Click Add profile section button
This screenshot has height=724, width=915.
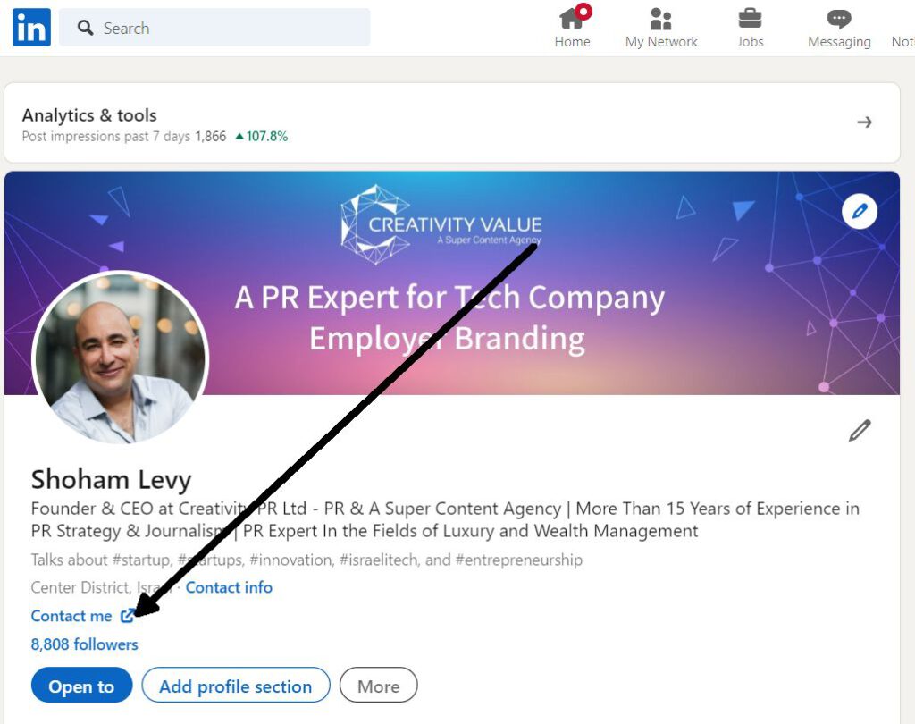[x=236, y=686]
